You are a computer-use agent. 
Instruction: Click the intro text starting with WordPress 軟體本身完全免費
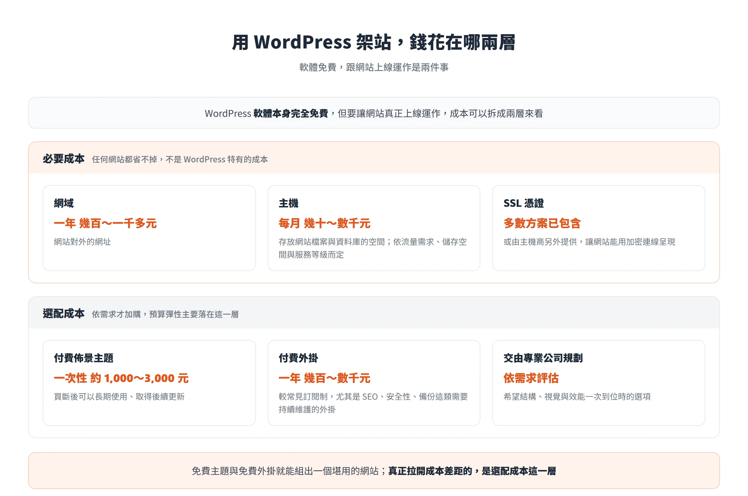[374, 113]
